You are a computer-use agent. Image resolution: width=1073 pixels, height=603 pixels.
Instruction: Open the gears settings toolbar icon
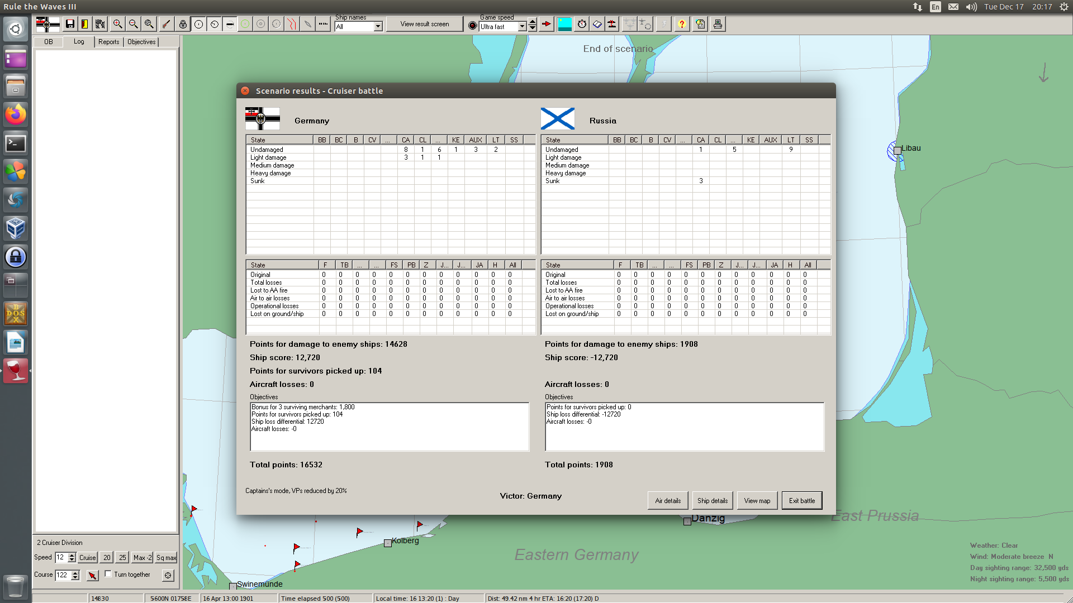[100, 24]
